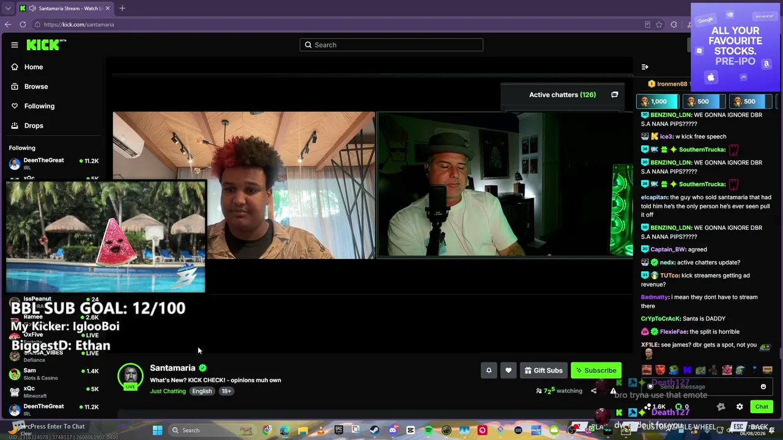
Task: Expand the browser tab list dropdown
Action: (7, 9)
